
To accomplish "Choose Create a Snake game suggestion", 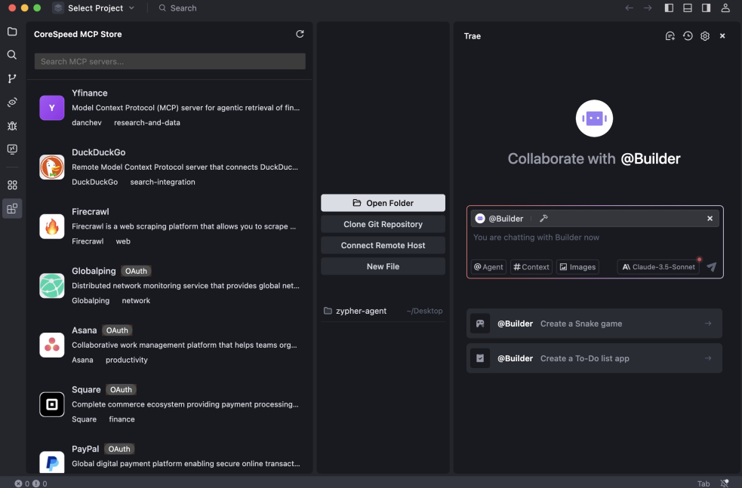I will tap(594, 324).
